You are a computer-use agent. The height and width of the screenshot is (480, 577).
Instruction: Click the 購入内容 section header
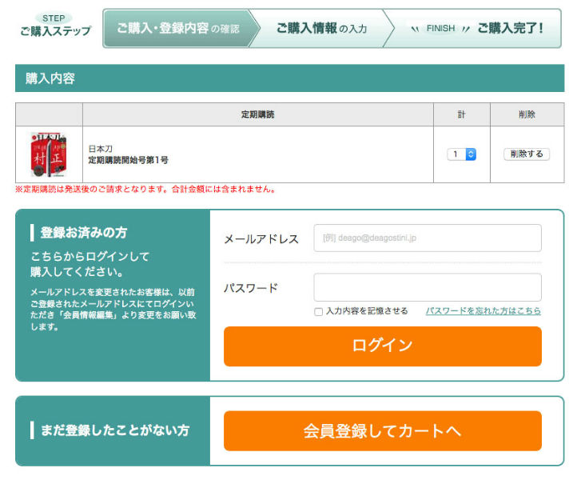pos(51,78)
